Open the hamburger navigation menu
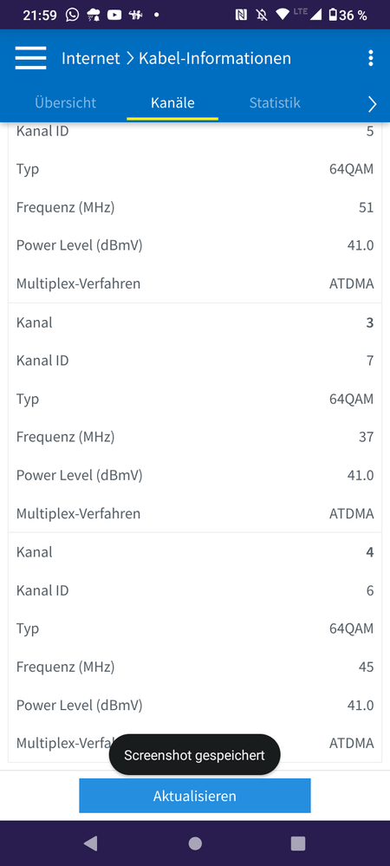Viewport: 390px width, 866px height. pyautogui.click(x=30, y=58)
